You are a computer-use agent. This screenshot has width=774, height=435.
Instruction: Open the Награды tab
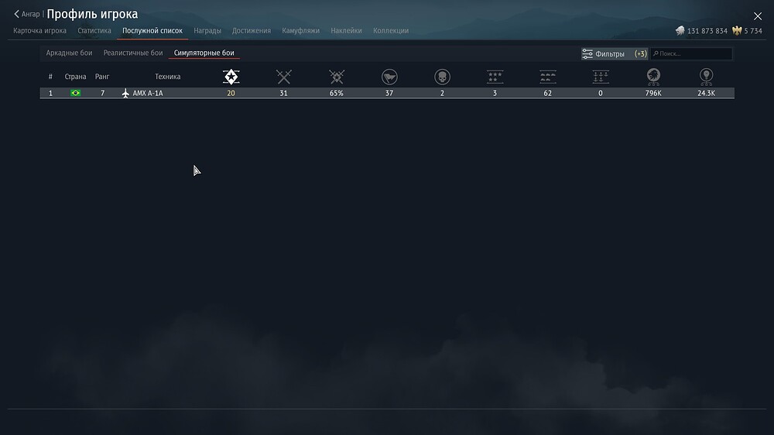pos(207,31)
